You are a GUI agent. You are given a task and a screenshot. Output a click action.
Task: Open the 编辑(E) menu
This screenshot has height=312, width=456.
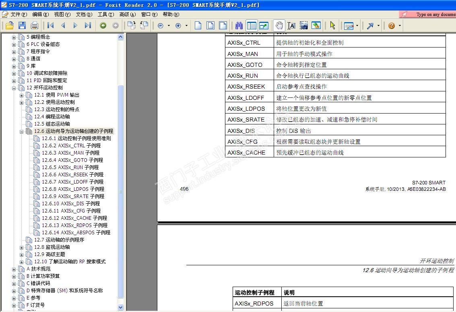click(40, 14)
